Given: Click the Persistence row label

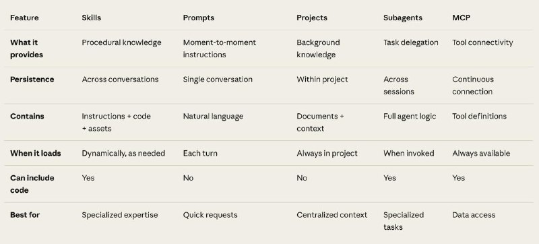Looking at the screenshot, I should 32,80.
